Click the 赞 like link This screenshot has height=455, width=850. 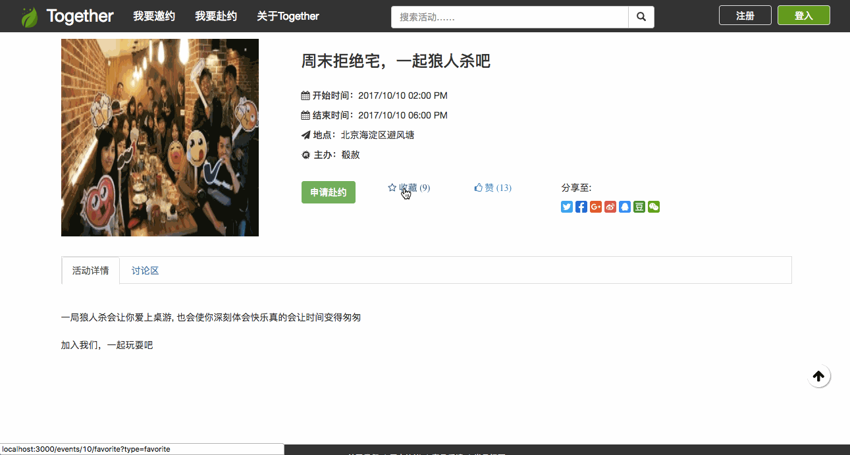492,188
